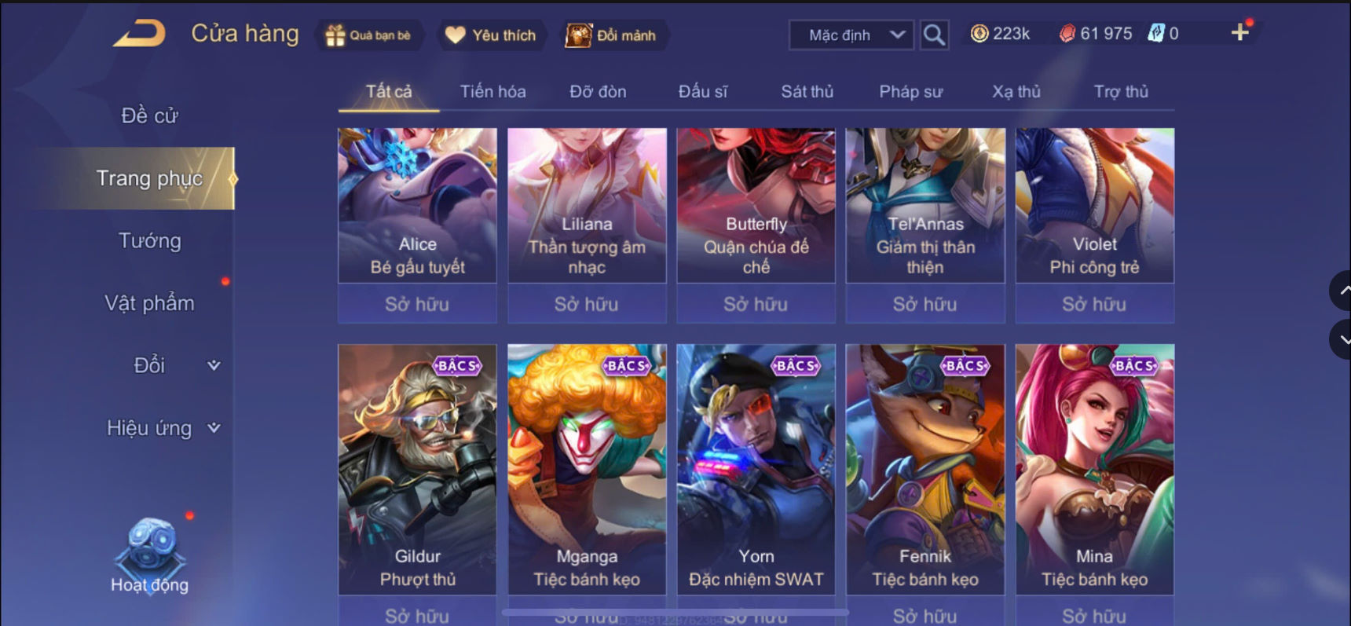Click Sở hữu under Violet skin
Viewport: 1351px width, 626px height.
(1094, 304)
